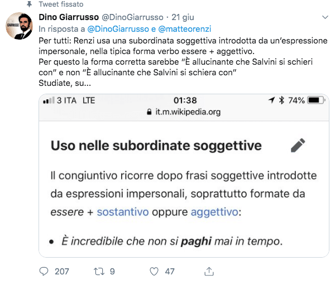The height and width of the screenshot is (285, 335).
Task: Open the share tweet icon
Action: click(209, 271)
